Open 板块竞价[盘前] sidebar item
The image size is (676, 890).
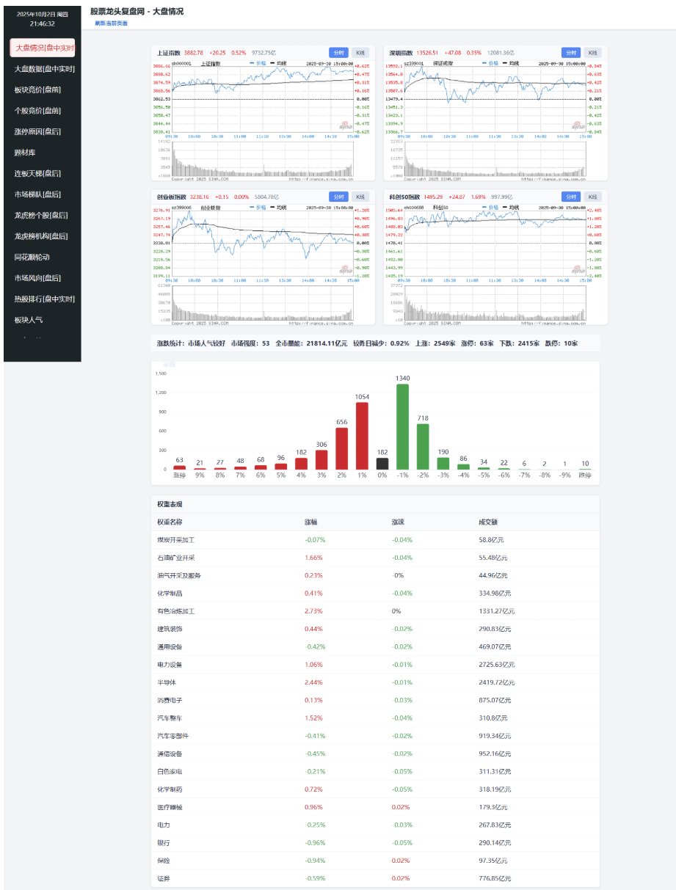tap(37, 90)
